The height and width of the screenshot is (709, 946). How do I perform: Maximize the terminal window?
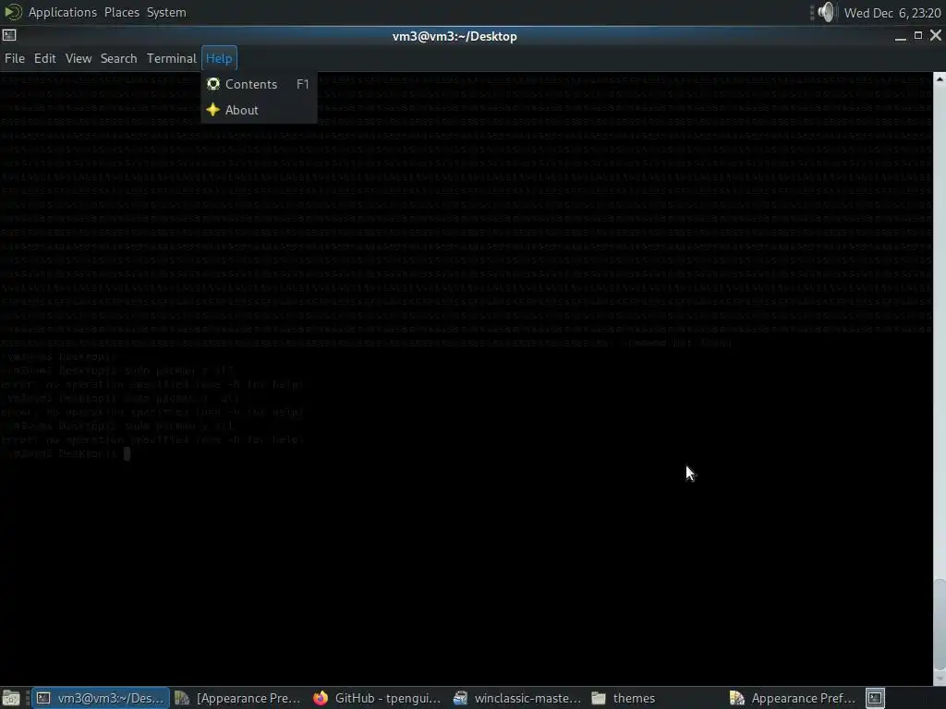click(918, 36)
